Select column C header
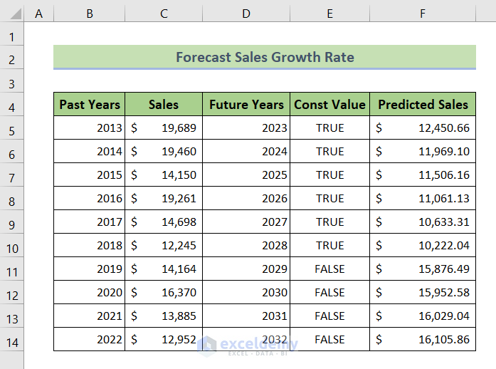This screenshot has width=496, height=369. [x=164, y=14]
